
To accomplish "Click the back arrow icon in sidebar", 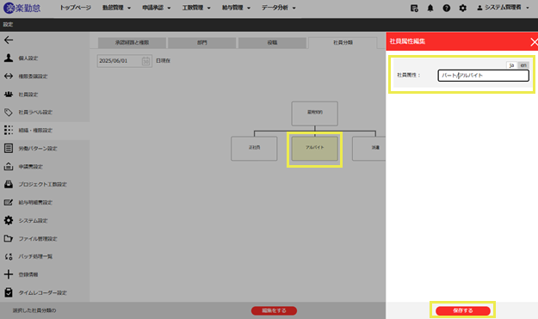I will (x=9, y=40).
